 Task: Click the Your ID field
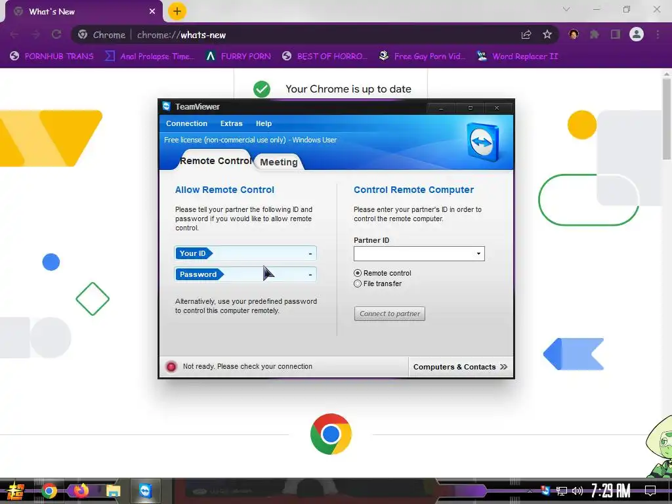point(245,253)
